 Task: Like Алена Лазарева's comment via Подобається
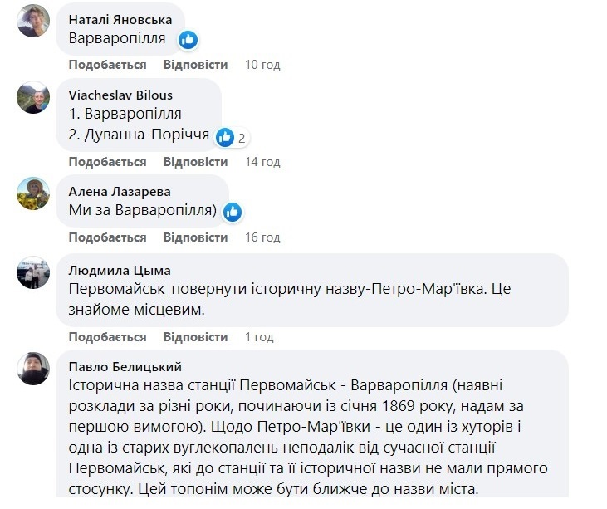(107, 237)
